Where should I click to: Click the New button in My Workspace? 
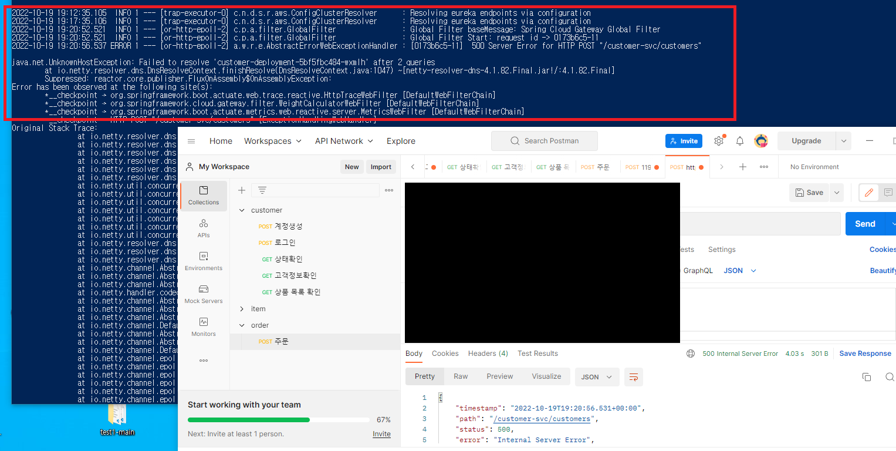click(x=351, y=167)
